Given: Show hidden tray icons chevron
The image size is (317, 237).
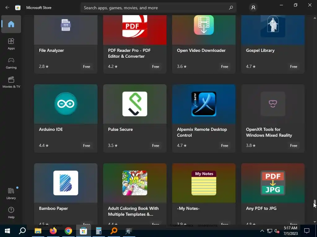Looking at the screenshot, I should click(262, 231).
